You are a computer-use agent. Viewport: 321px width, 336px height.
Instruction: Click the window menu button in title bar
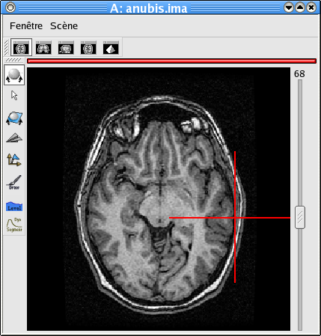coord(10,7)
